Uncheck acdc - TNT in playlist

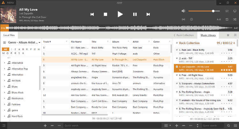(177, 58)
